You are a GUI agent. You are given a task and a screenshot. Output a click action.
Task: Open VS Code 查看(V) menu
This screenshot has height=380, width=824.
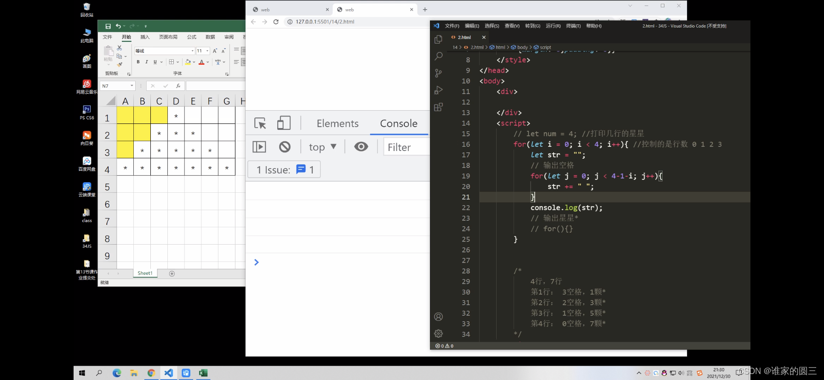[512, 26]
